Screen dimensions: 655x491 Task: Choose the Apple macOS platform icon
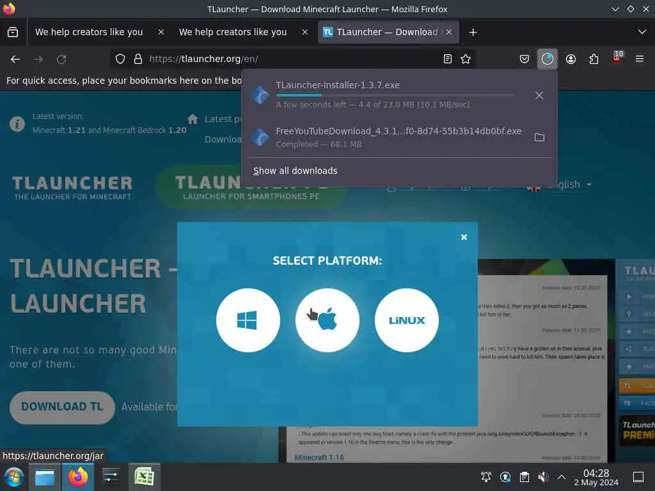tap(327, 320)
